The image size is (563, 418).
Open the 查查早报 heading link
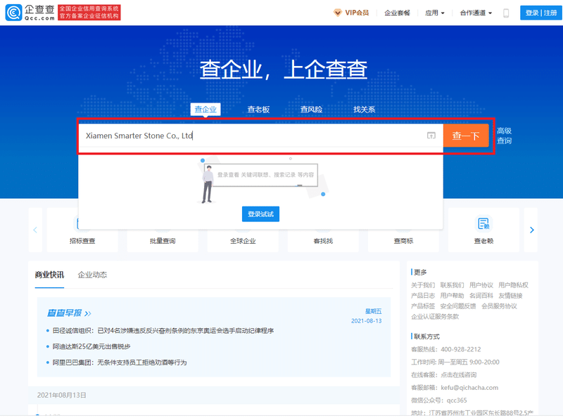[68, 313]
